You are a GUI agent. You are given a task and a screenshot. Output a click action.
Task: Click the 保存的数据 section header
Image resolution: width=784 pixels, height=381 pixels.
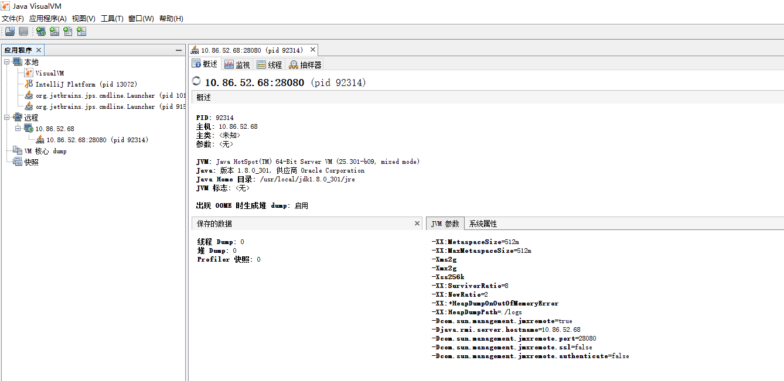[306, 224]
